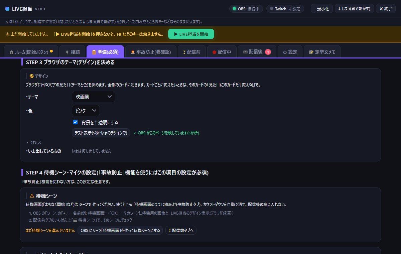Click the cassette icon on 配信後 tab
Viewport: 401px width, 254px height.
[x=245, y=52]
